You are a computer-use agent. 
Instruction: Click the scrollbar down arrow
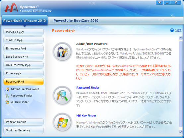pyautogui.click(x=180, y=132)
